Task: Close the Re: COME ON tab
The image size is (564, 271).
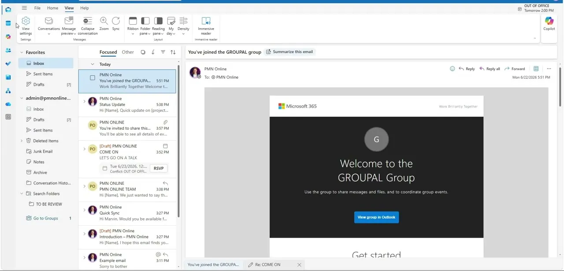Action: coord(299,264)
